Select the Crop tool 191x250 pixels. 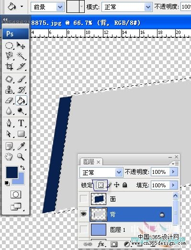(x=9, y=67)
